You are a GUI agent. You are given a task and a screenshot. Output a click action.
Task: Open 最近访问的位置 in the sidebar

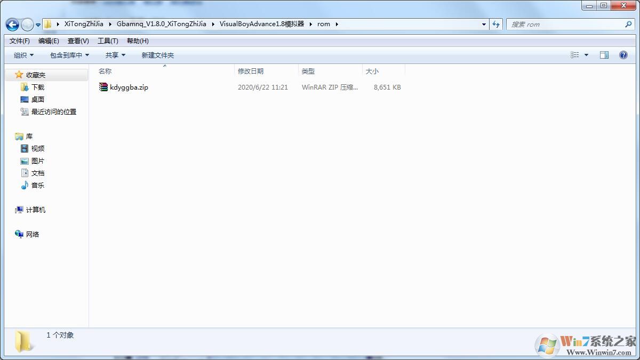[x=54, y=111]
